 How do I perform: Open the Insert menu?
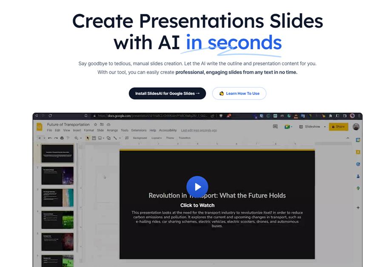point(77,131)
